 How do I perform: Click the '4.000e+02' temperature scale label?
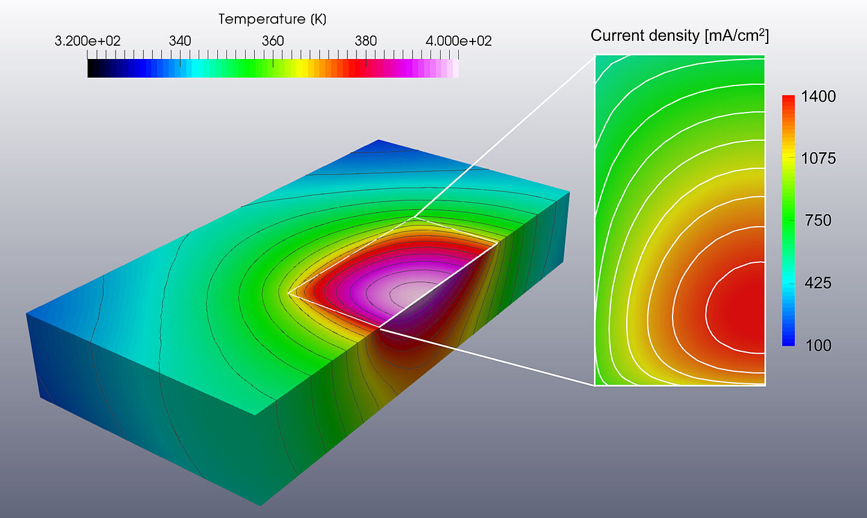click(459, 41)
